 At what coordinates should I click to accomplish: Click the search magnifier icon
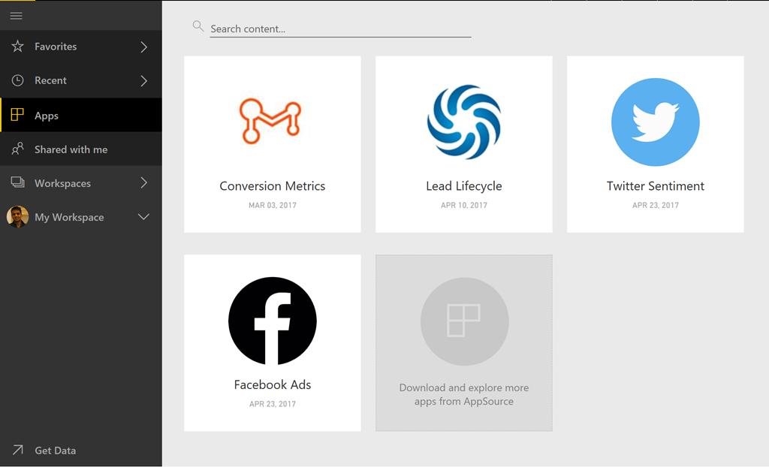(198, 26)
